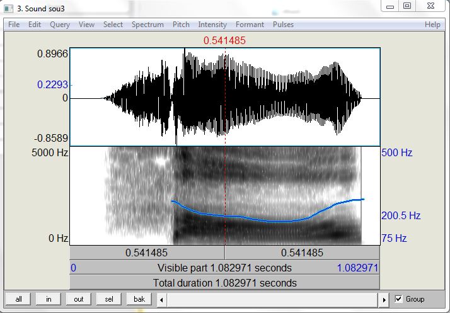Click the 'bak' button
Viewport: 450px width, 313px height.
[x=139, y=299]
